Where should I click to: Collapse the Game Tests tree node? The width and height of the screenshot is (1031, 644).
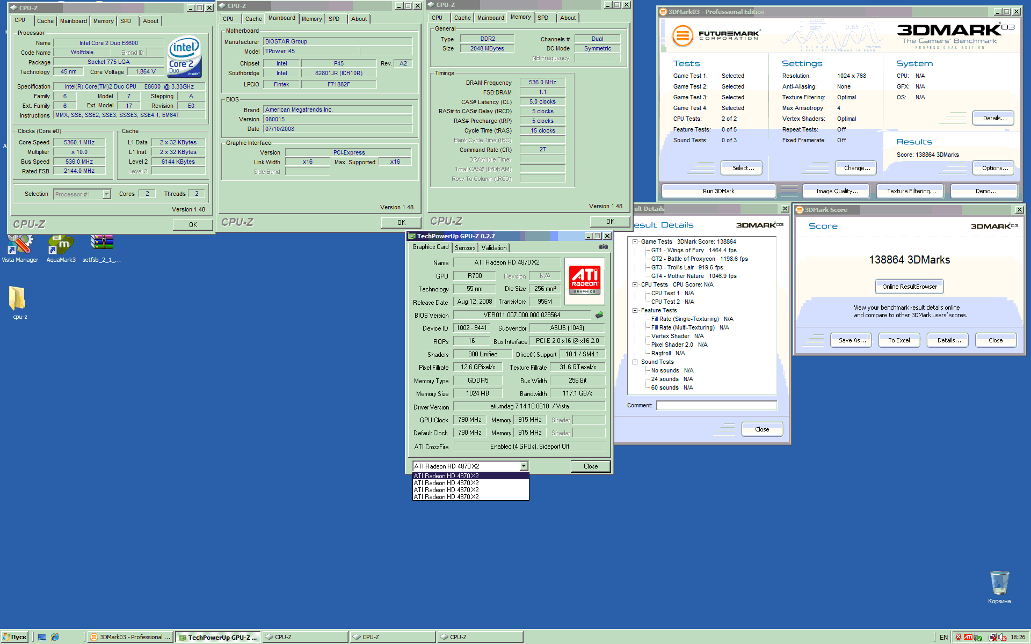[635, 242]
